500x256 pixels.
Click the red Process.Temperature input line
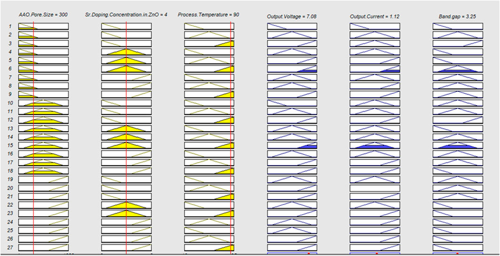point(231,137)
